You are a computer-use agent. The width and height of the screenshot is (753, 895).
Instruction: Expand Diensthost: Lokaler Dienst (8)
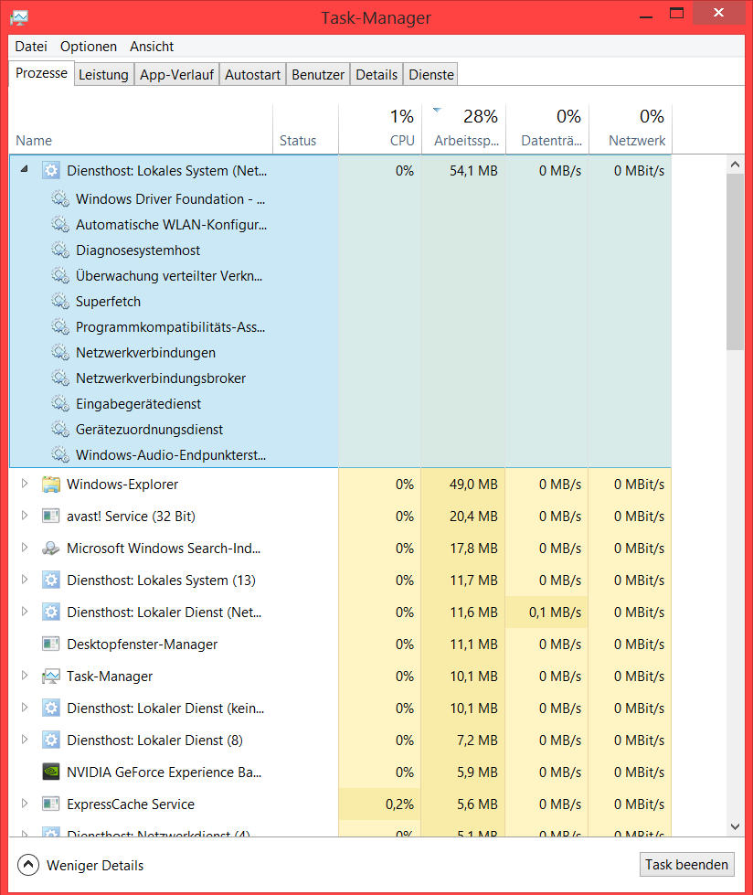25,740
